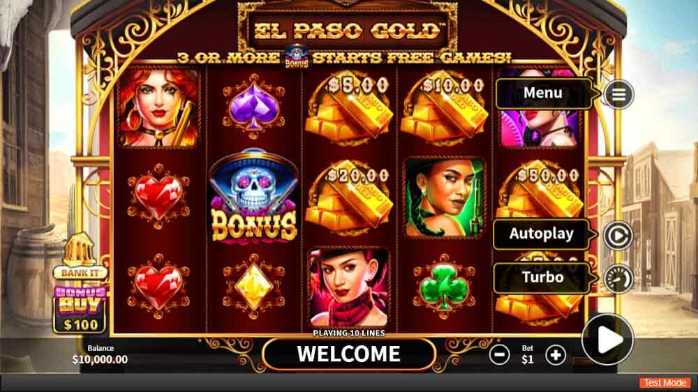The width and height of the screenshot is (698, 392).
Task: Click the Test Mode indicator
Action: point(664,383)
